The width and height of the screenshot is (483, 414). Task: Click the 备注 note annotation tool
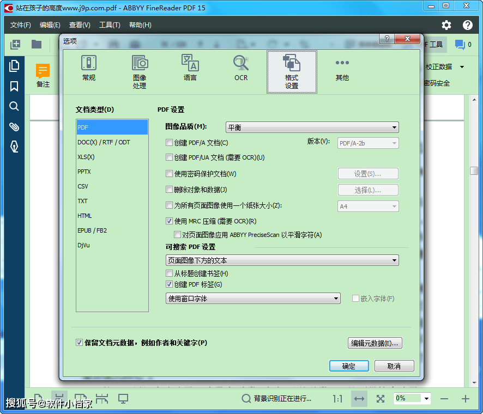[43, 76]
